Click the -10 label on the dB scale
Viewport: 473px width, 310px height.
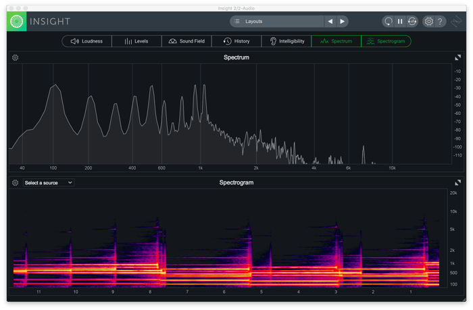pos(457,72)
